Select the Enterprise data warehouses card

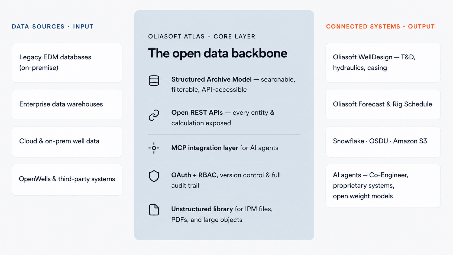67,104
